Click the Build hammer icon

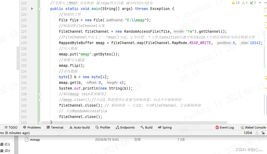point(142,127)
